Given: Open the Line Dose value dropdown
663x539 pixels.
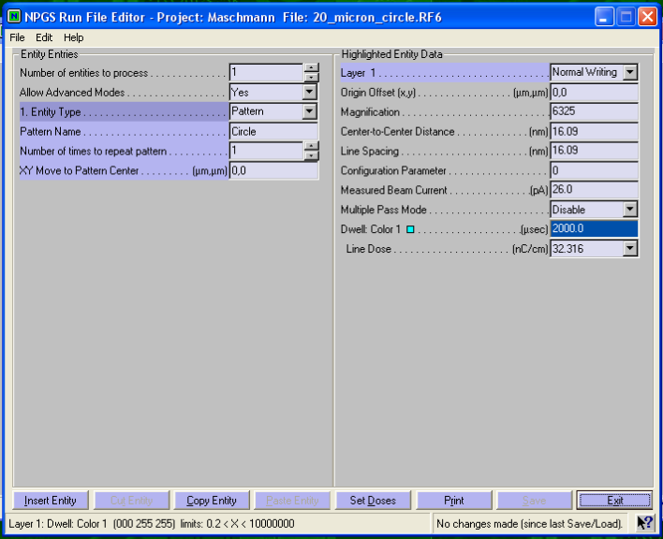Looking at the screenshot, I should click(629, 249).
